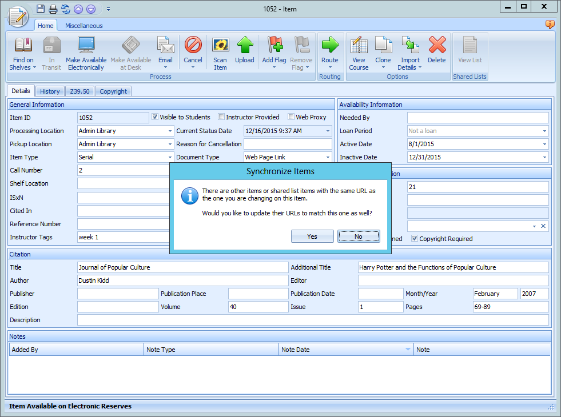Viewport: 561px width, 417px height.
Task: Click No to skip updating URLs
Action: [359, 236]
